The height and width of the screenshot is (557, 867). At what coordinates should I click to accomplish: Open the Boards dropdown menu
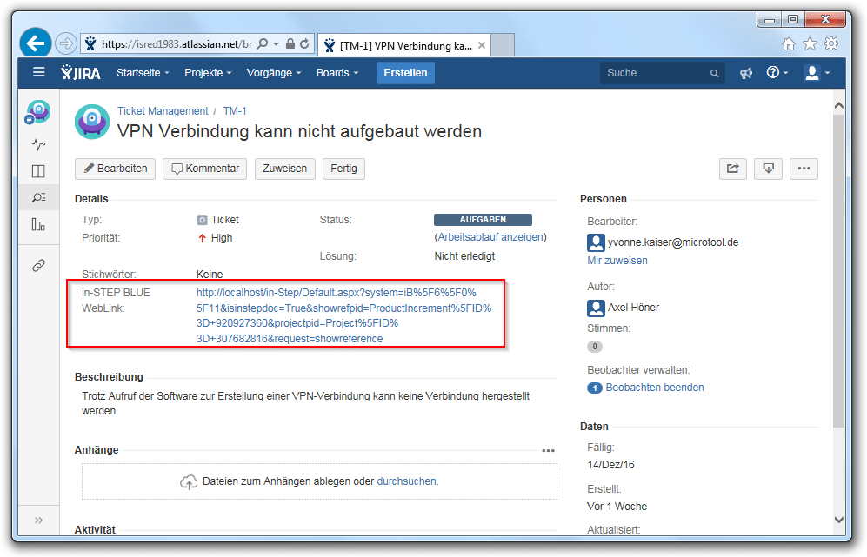coord(337,73)
